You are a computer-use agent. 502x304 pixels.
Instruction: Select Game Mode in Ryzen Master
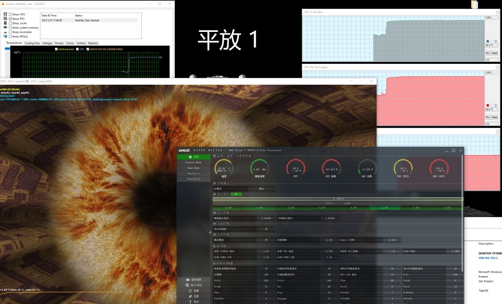click(193, 168)
